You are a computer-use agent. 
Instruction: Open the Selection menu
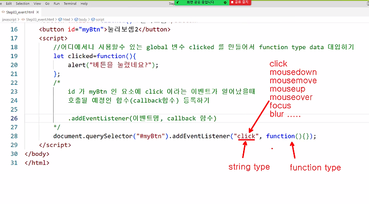coord(23,3)
